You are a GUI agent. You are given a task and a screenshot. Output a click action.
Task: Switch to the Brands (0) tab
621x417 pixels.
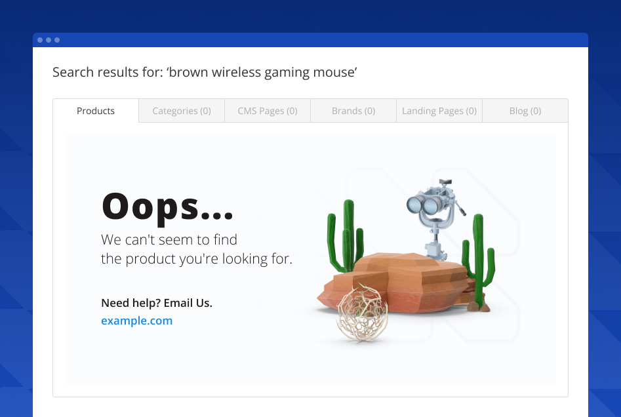coord(353,111)
